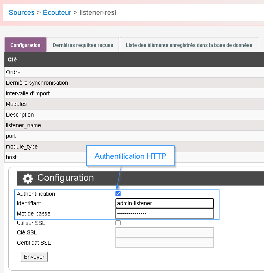
Task: Click the Identifiant input field
Action: coord(164,203)
